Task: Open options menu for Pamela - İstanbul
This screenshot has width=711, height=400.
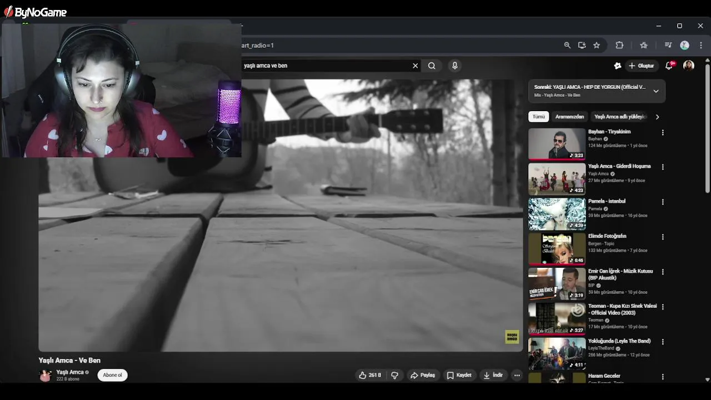Action: click(663, 202)
